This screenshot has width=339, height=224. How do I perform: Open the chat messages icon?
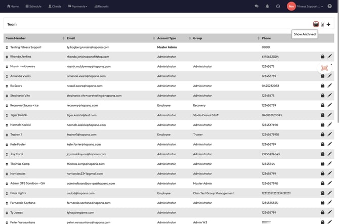[257, 6]
